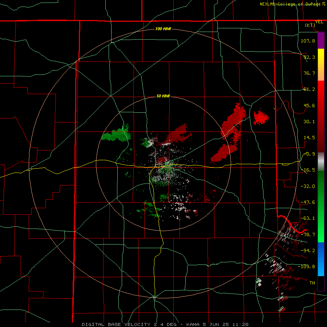Pick the purple segment of velocity color bar
This screenshot has width=327, height=327.
[321, 41]
